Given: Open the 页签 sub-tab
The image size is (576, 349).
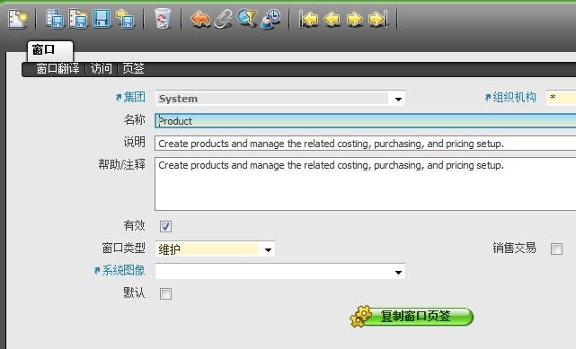Looking at the screenshot, I should tap(133, 68).
